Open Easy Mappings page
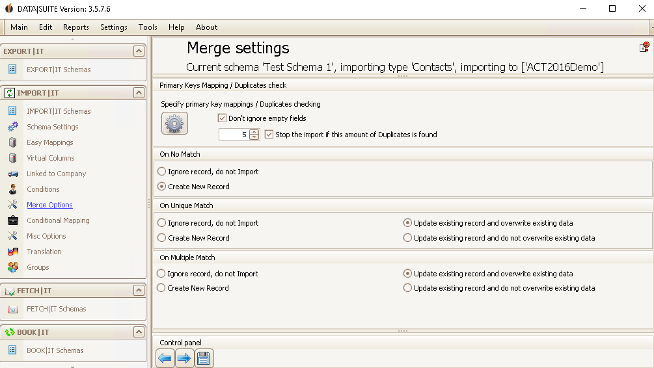Image resolution: width=654 pixels, height=368 pixels. coord(50,142)
